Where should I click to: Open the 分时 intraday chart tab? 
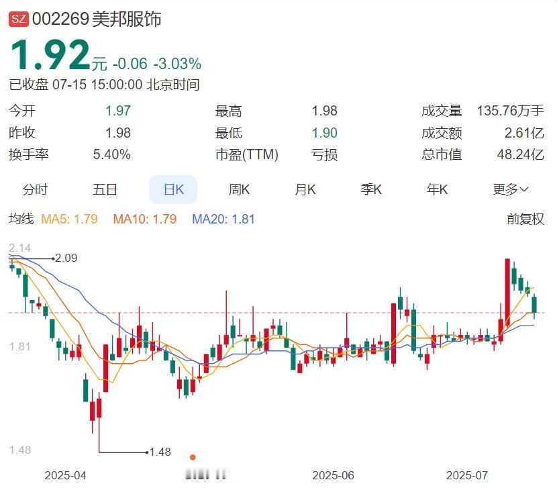click(x=35, y=189)
